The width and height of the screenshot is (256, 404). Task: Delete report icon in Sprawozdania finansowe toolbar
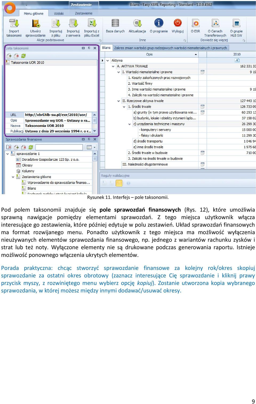(x=23, y=147)
